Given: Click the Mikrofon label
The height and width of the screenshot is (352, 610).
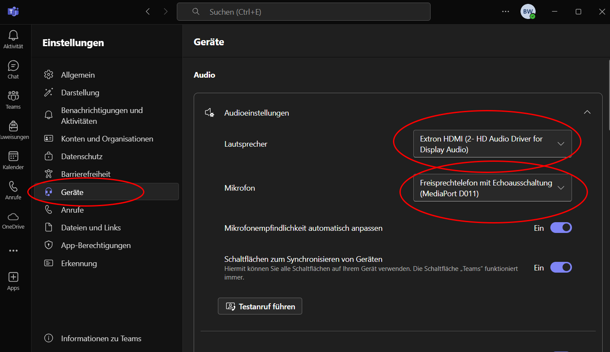Looking at the screenshot, I should coord(240,188).
